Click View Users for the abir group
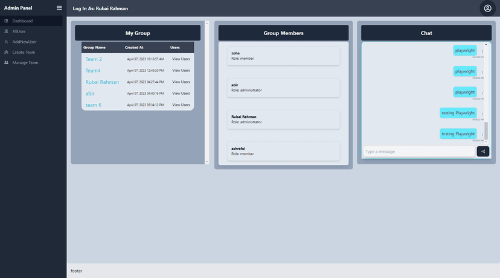This screenshot has width=500, height=278. (x=181, y=94)
